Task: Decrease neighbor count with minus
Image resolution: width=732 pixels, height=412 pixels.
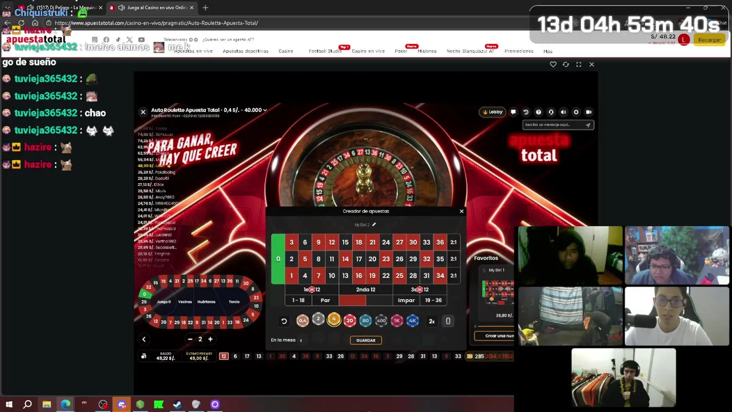Action: 190,339
